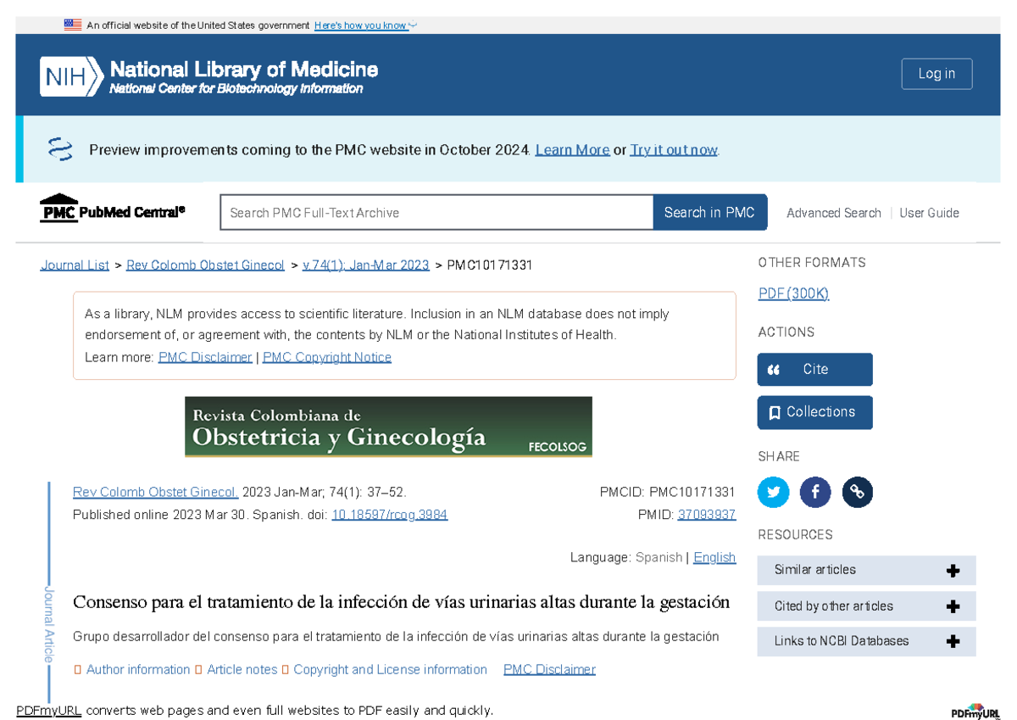Click the PDFmyURL logo at bottom right
This screenshot has width=1017, height=720.
tap(975, 711)
